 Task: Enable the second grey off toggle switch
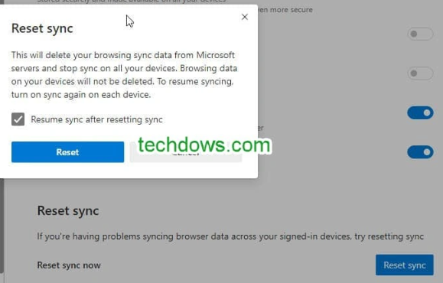point(420,73)
